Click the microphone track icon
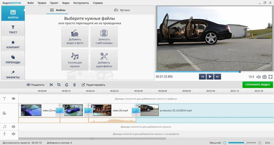Screen dimensions: 274x145 [4, 134]
